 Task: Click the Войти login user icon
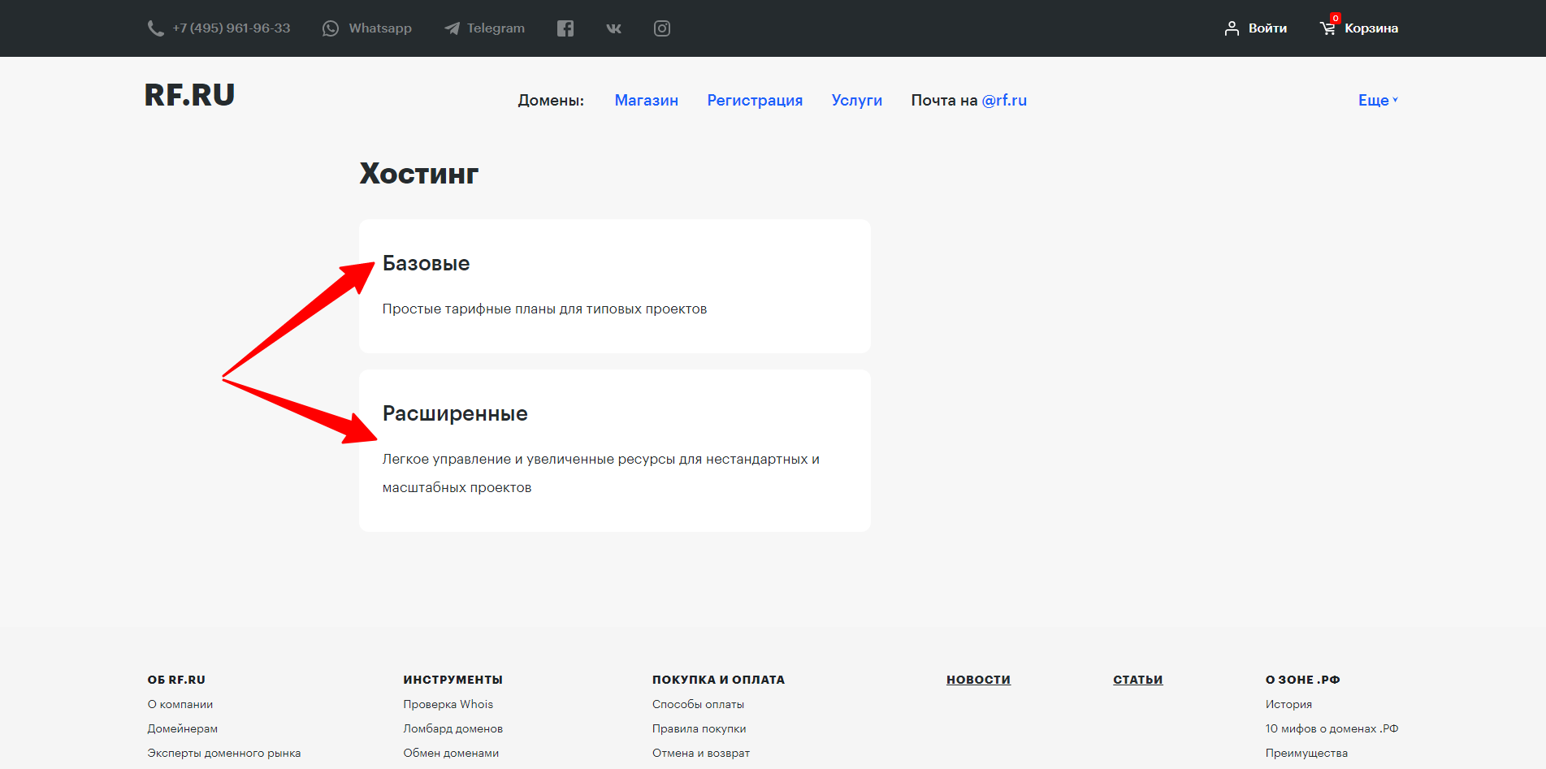(x=1232, y=28)
